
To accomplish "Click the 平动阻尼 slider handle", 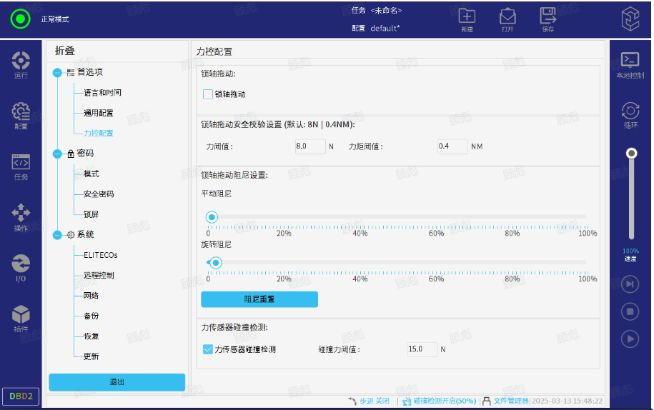I will click(212, 217).
